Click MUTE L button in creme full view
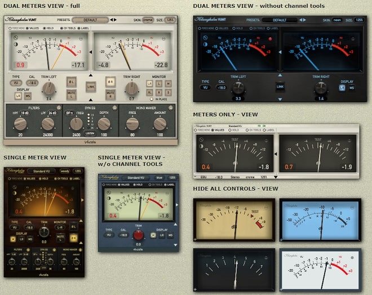372x295 pixels. pyautogui.click(x=71, y=94)
